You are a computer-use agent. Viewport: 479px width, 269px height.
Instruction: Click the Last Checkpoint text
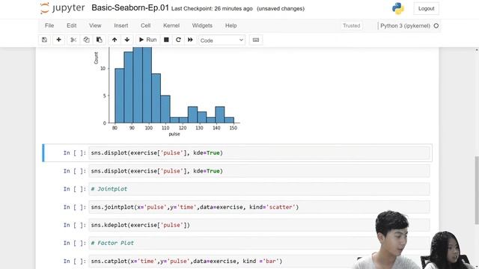212,8
